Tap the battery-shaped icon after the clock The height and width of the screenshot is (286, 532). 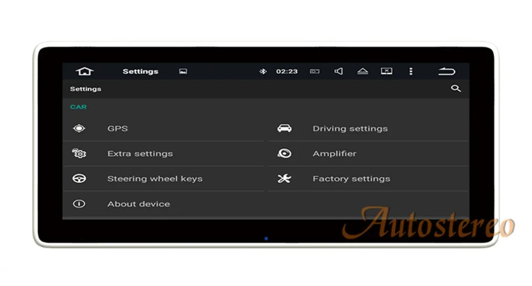tap(314, 71)
